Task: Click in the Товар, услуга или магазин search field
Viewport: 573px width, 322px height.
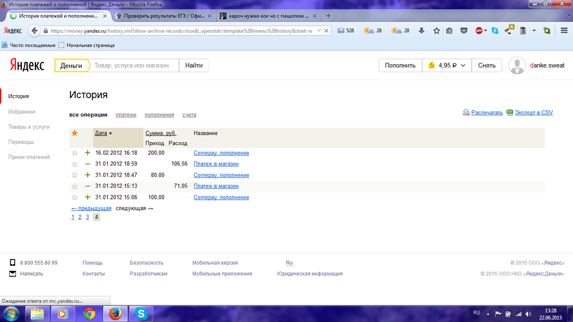Action: [134, 65]
